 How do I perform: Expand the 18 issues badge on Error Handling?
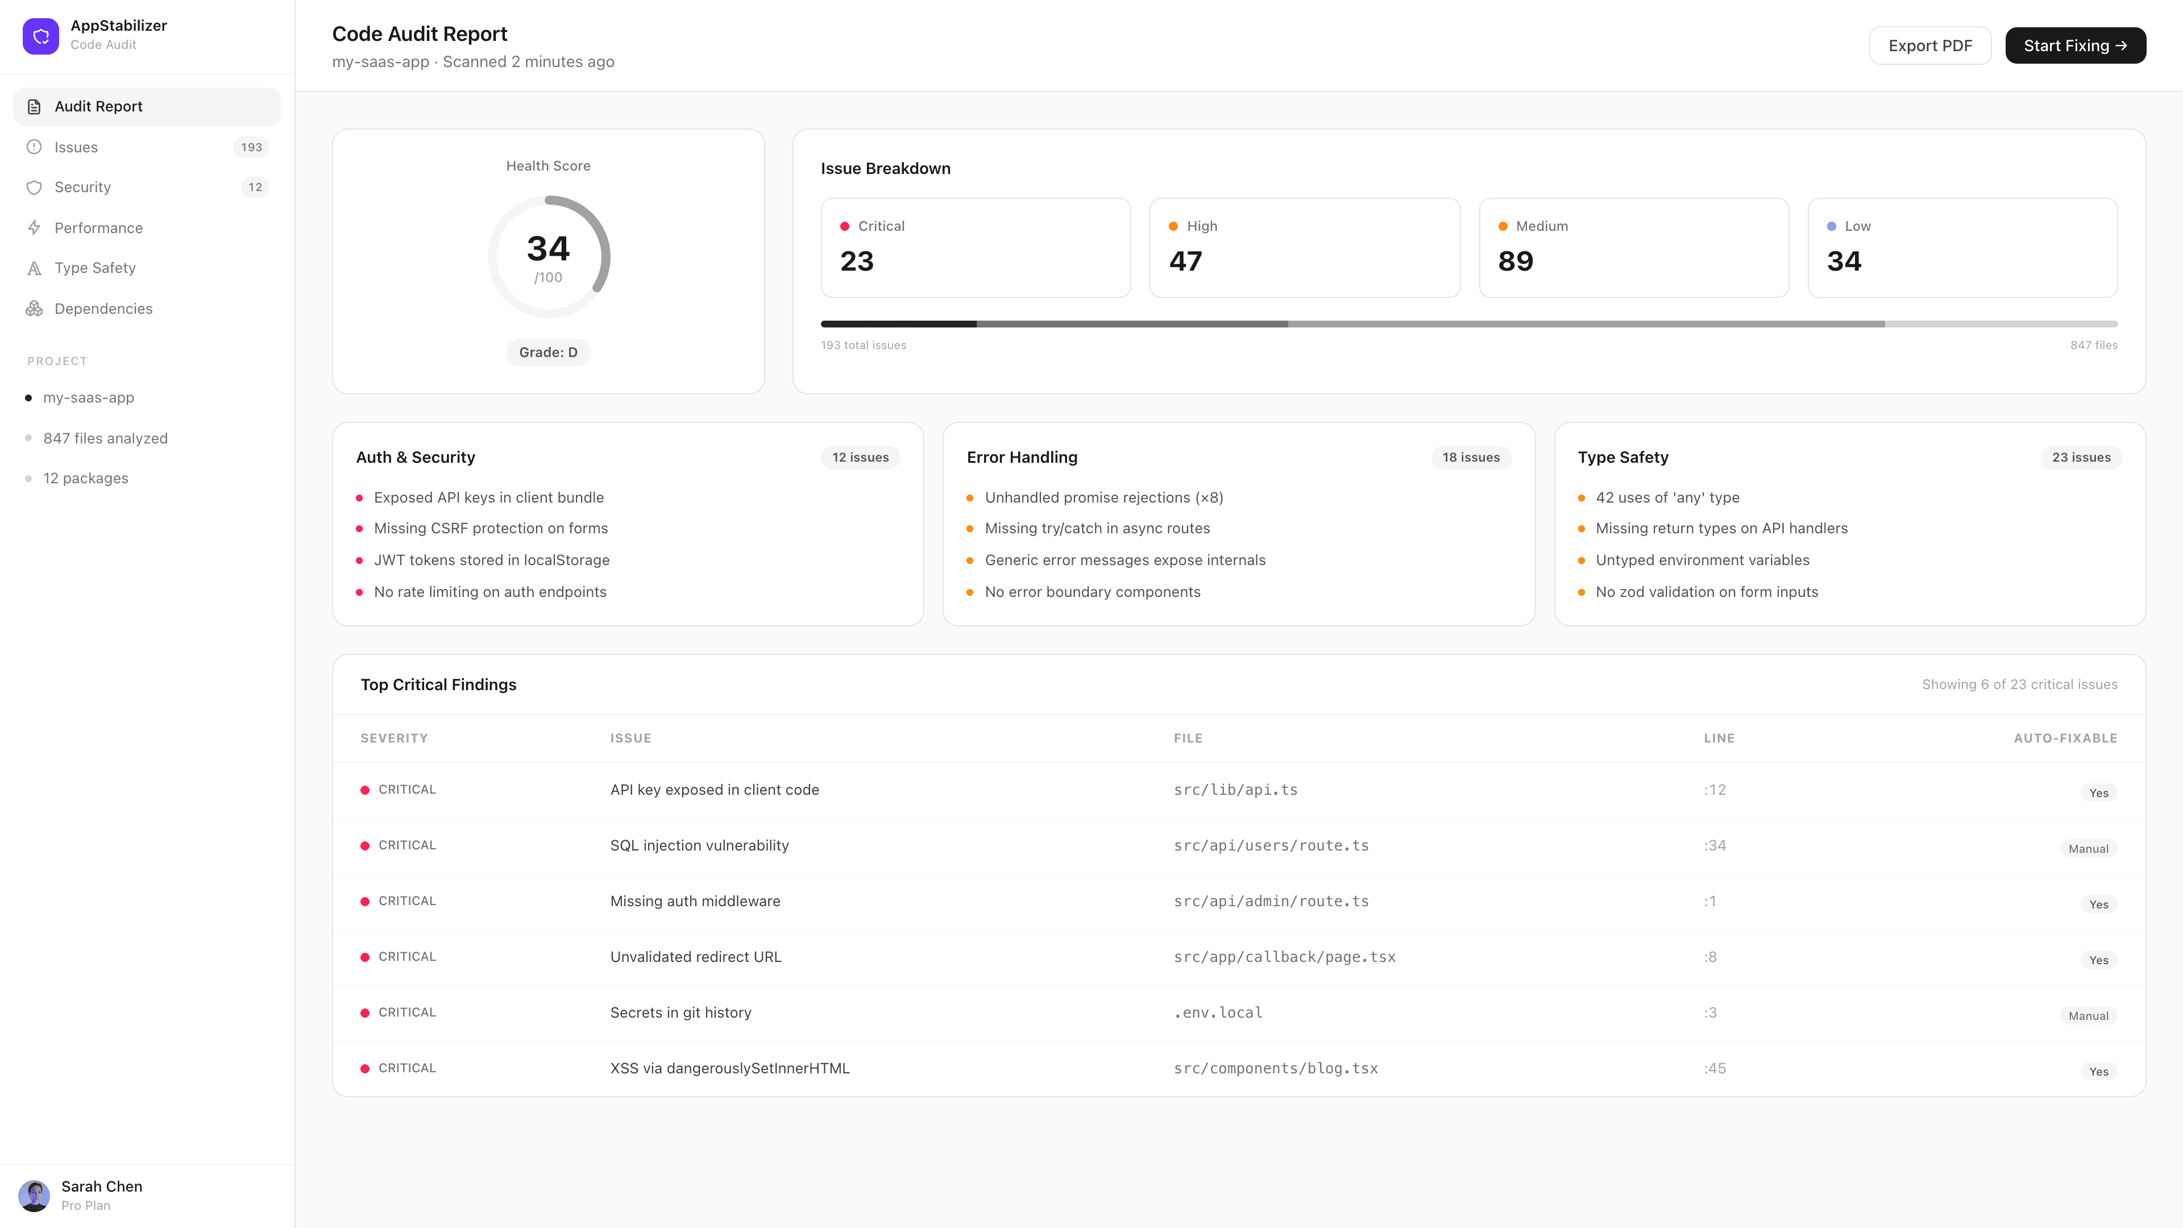click(x=1472, y=457)
